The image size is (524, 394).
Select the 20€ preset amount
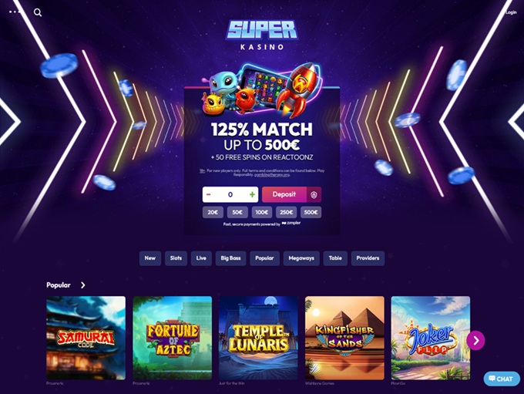click(213, 212)
